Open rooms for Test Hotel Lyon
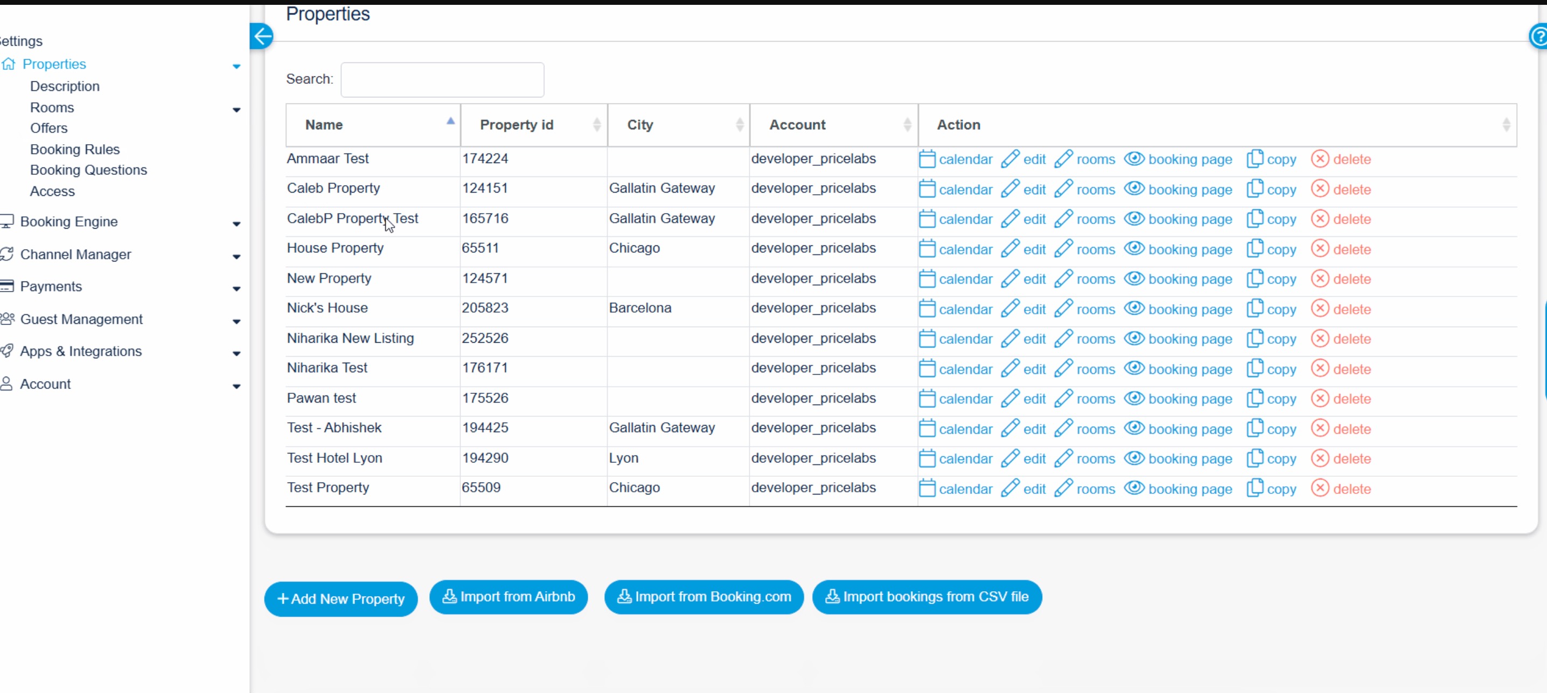 coord(1085,458)
